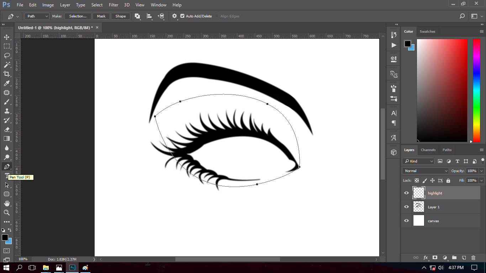This screenshot has height=273, width=486.
Task: Toggle lock position
Action: coord(432,181)
